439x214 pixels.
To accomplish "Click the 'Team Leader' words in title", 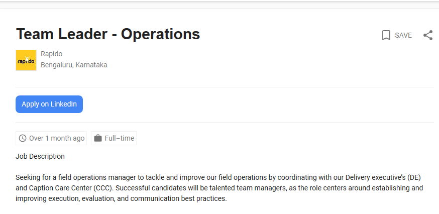I will [x=62, y=34].
